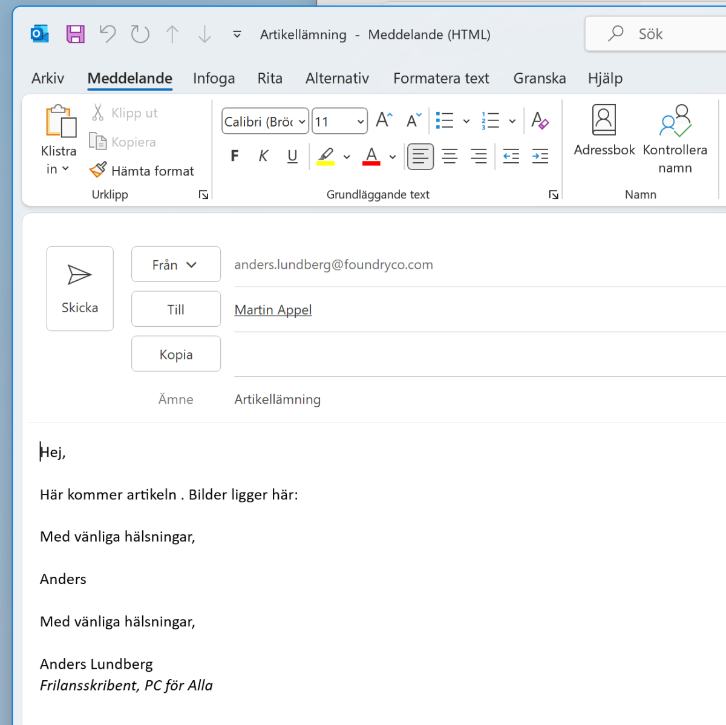Pick a font color from the red swatch
This screenshot has height=725, width=726.
pyautogui.click(x=371, y=156)
